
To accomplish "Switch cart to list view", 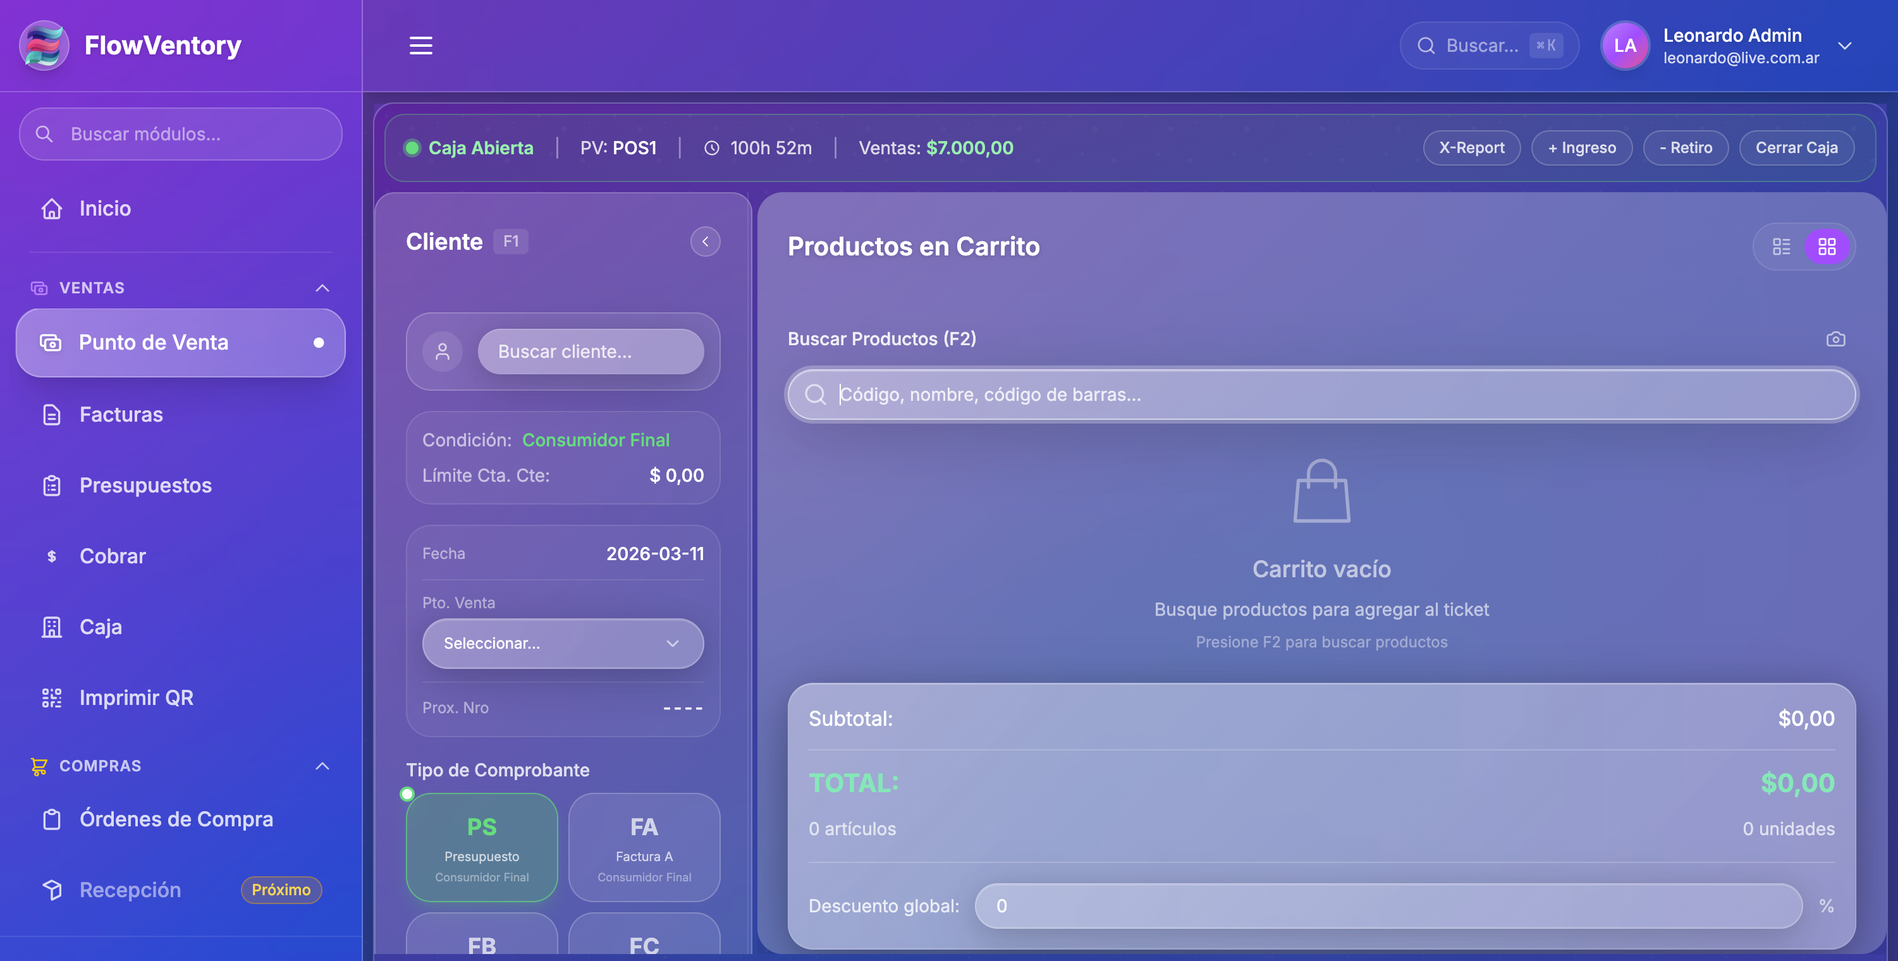I will 1781,247.
